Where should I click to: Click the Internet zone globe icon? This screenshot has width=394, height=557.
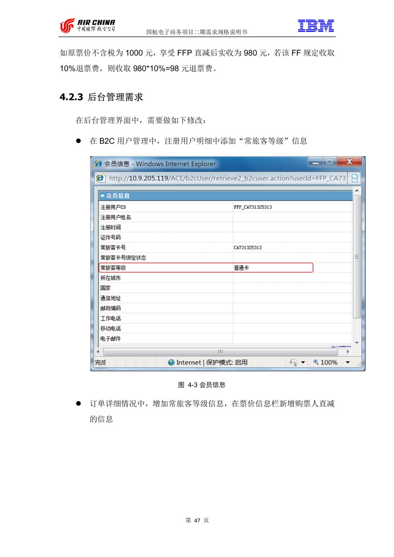(x=171, y=363)
